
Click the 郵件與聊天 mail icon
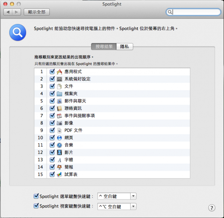pos(59,101)
